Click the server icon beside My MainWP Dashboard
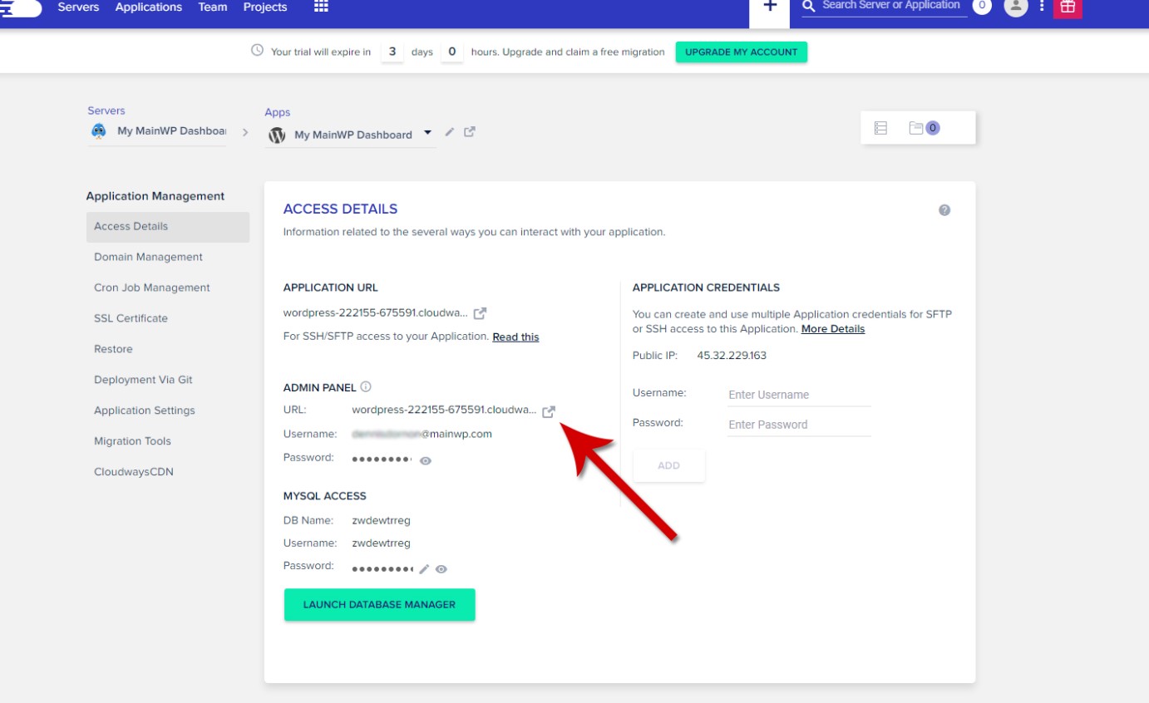This screenshot has width=1149, height=703. [99, 131]
